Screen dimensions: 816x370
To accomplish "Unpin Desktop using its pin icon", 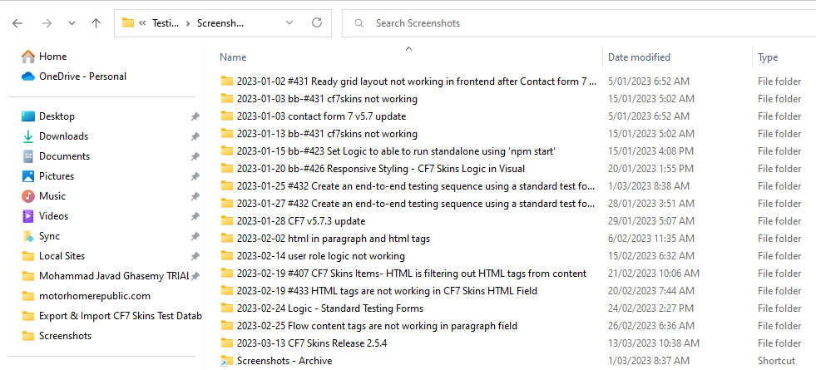I will point(195,116).
